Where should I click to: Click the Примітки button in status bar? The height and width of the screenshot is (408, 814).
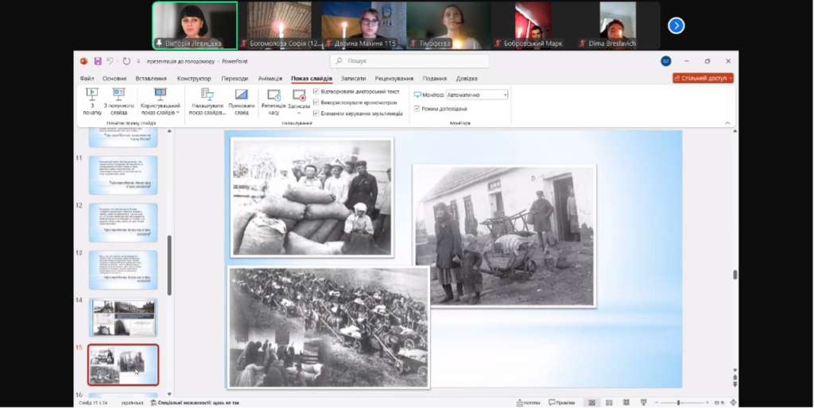(x=562, y=402)
